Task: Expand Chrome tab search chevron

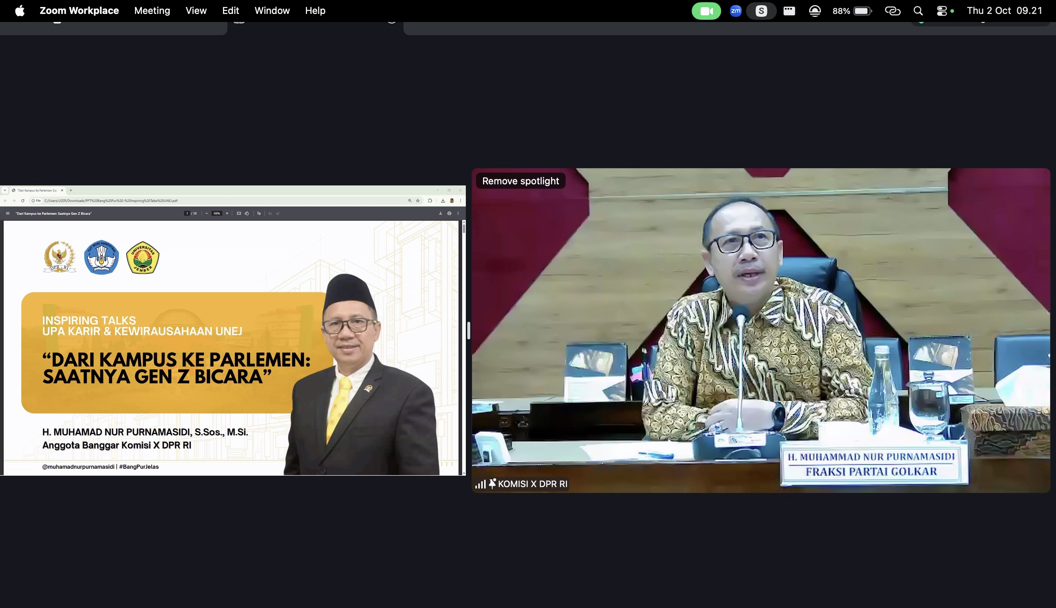Action: [5, 191]
